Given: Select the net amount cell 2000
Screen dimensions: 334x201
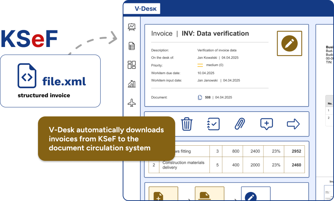Looking at the screenshot, I should 253,165.
